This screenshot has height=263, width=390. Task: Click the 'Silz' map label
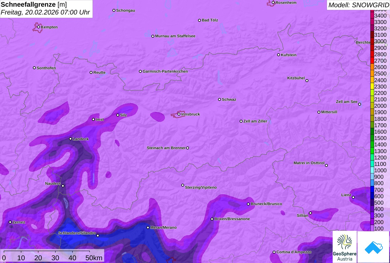123,115
